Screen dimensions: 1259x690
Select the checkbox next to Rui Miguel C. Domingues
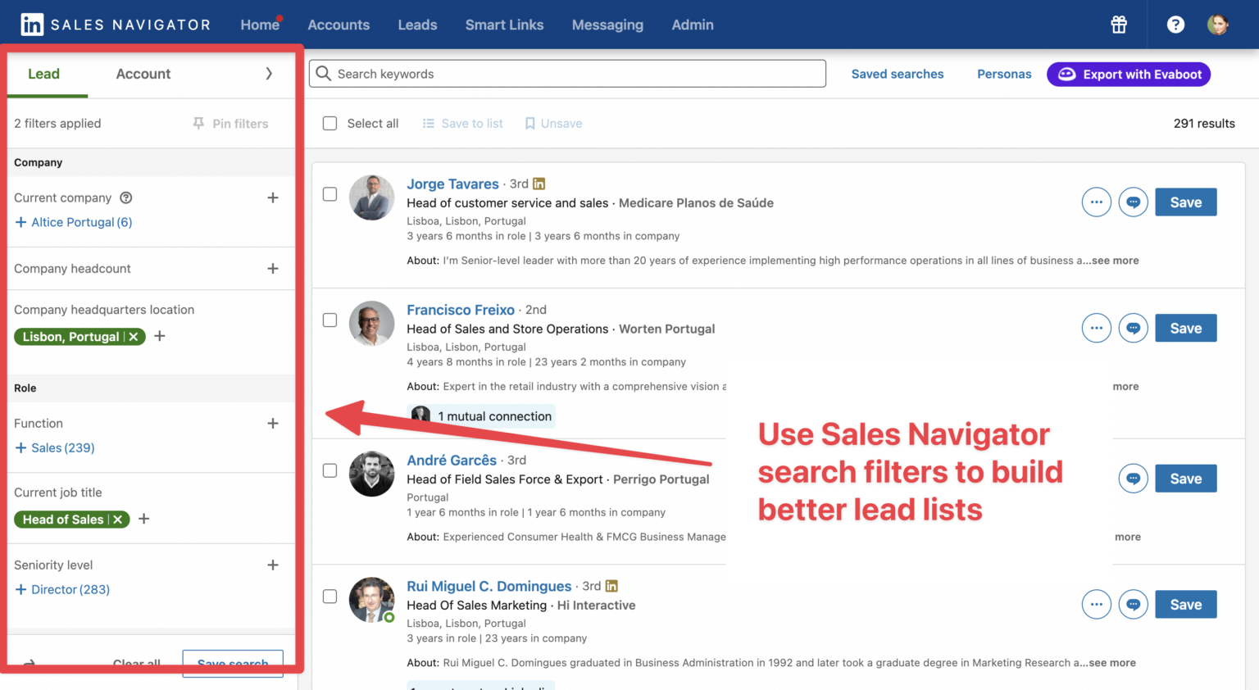tap(330, 597)
